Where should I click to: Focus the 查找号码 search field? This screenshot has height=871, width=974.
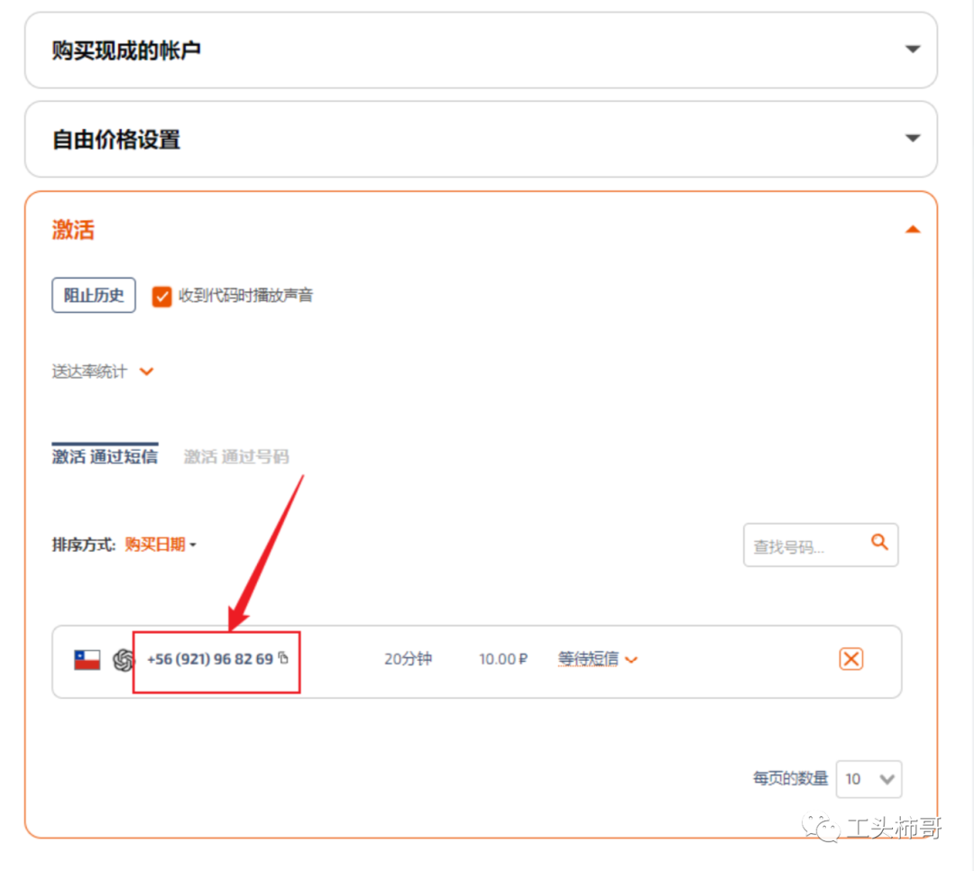coord(803,546)
